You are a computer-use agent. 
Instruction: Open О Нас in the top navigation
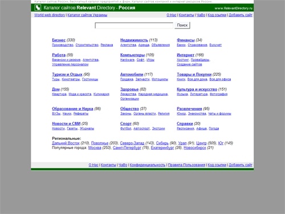click(x=172, y=15)
